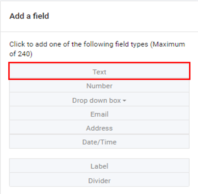
Task: Select the highlighted Text option
Action: point(99,72)
